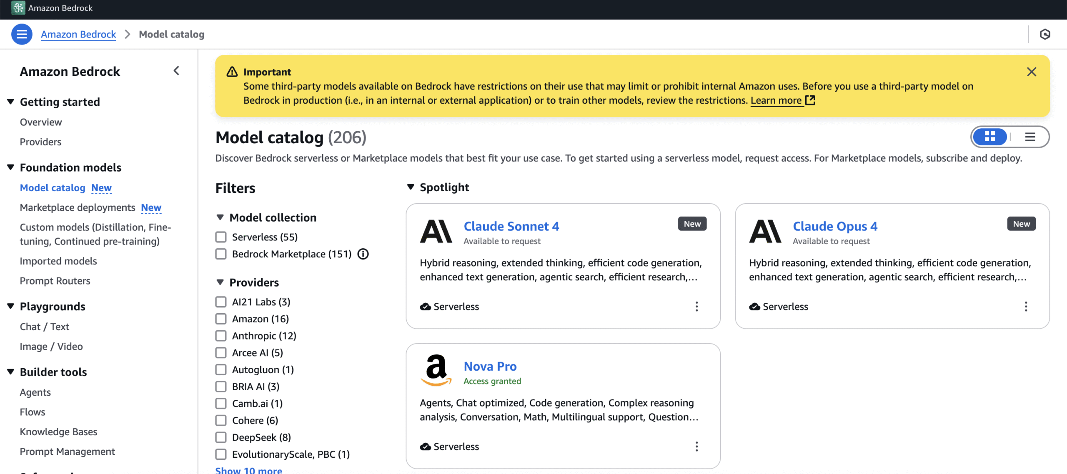Switch to list view layout
The image size is (1067, 474).
[x=1030, y=137]
